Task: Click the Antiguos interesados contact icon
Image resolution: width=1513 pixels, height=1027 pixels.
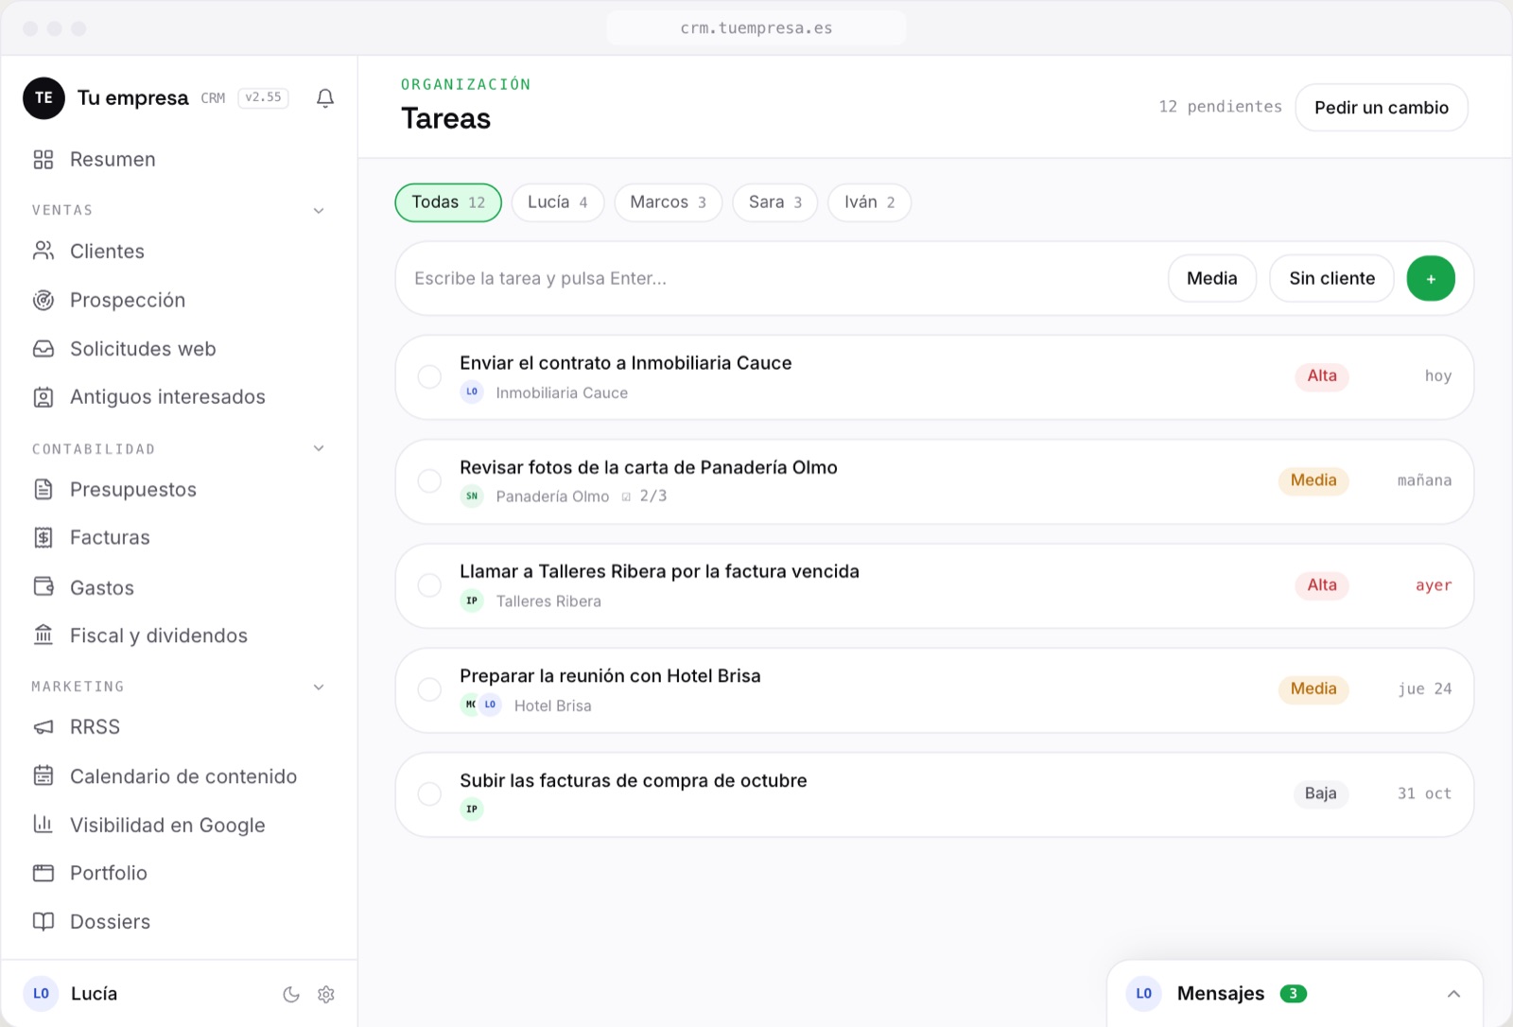Action: coord(43,397)
